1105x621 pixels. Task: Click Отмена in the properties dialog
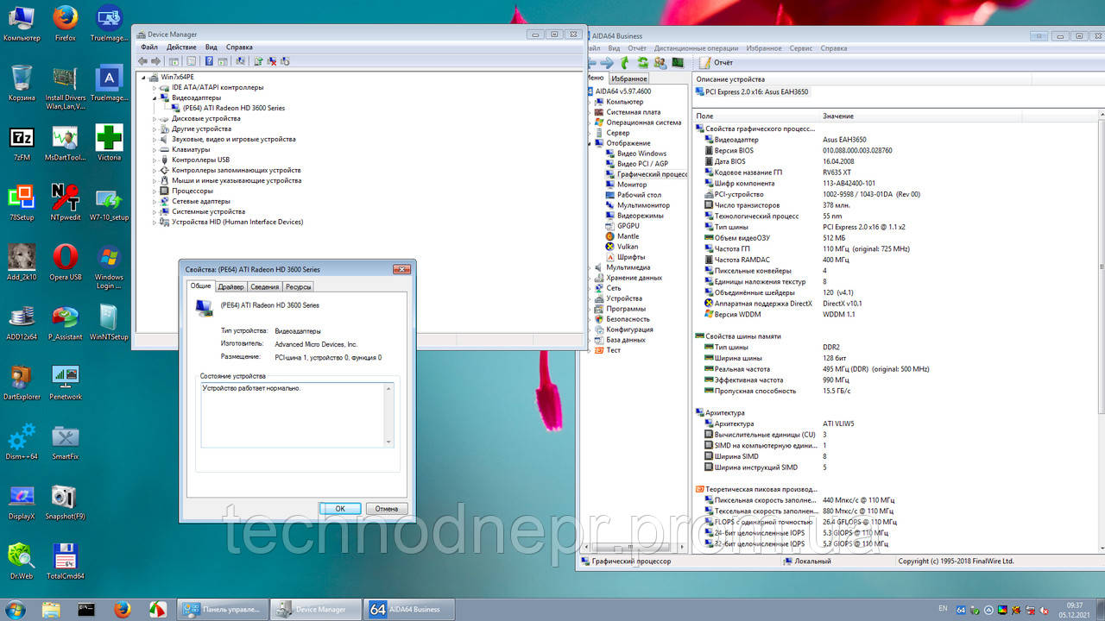(387, 509)
